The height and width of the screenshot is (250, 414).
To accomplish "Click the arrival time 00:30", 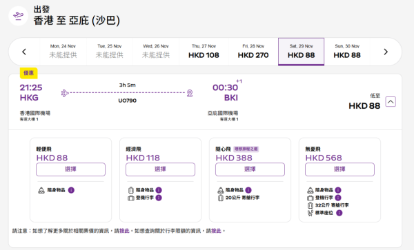I will [225, 87].
